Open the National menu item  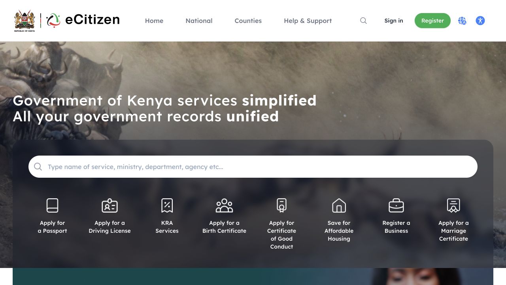[199, 21]
